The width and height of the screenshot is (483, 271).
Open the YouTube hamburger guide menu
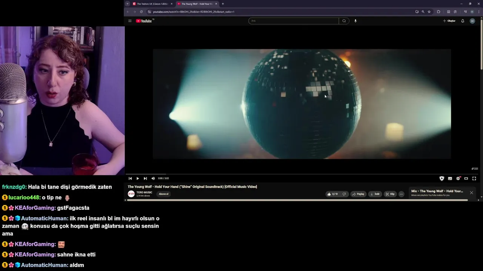[130, 21]
